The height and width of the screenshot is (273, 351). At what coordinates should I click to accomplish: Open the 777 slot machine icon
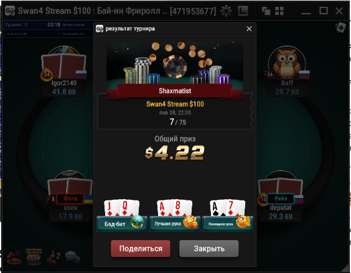point(34,257)
